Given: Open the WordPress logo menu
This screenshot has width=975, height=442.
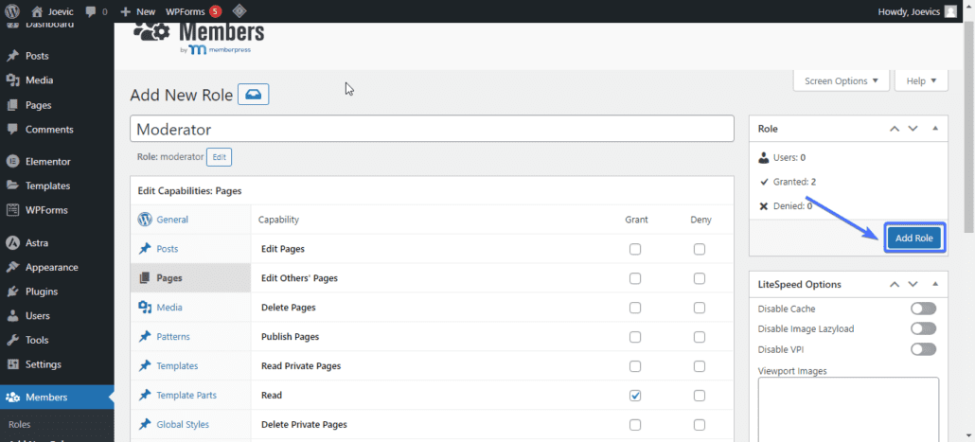Looking at the screenshot, I should [12, 11].
